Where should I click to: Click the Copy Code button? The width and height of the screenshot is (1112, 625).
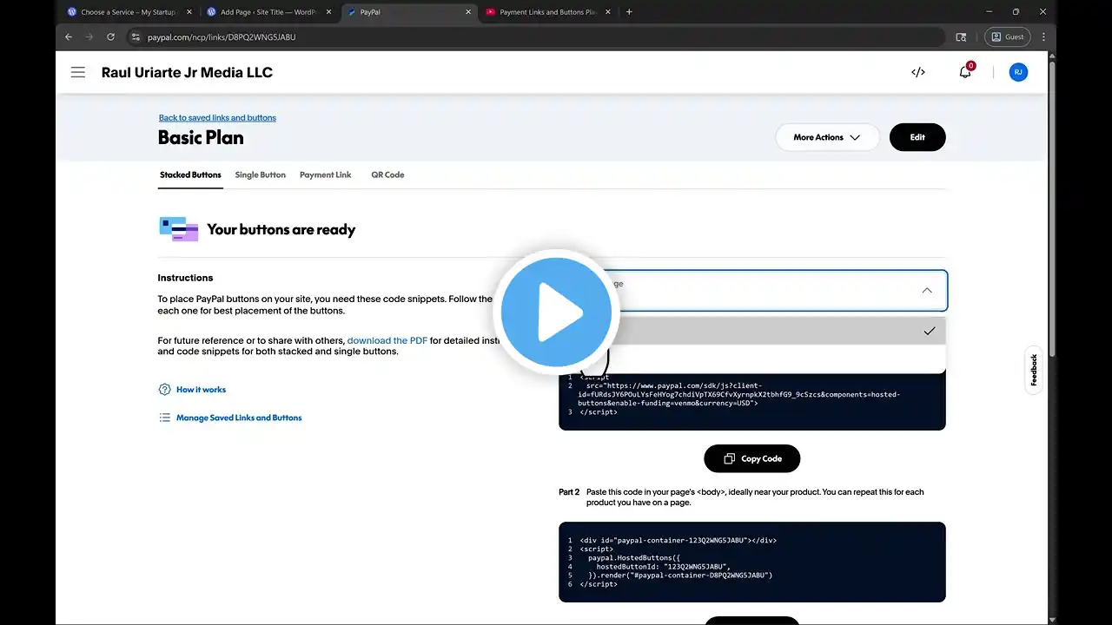752,458
